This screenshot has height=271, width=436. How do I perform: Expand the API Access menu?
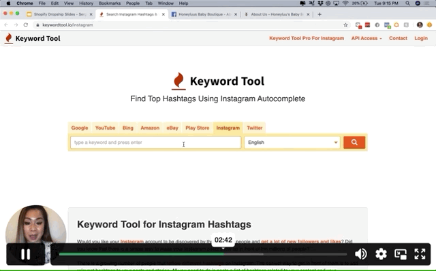pyautogui.click(x=367, y=38)
